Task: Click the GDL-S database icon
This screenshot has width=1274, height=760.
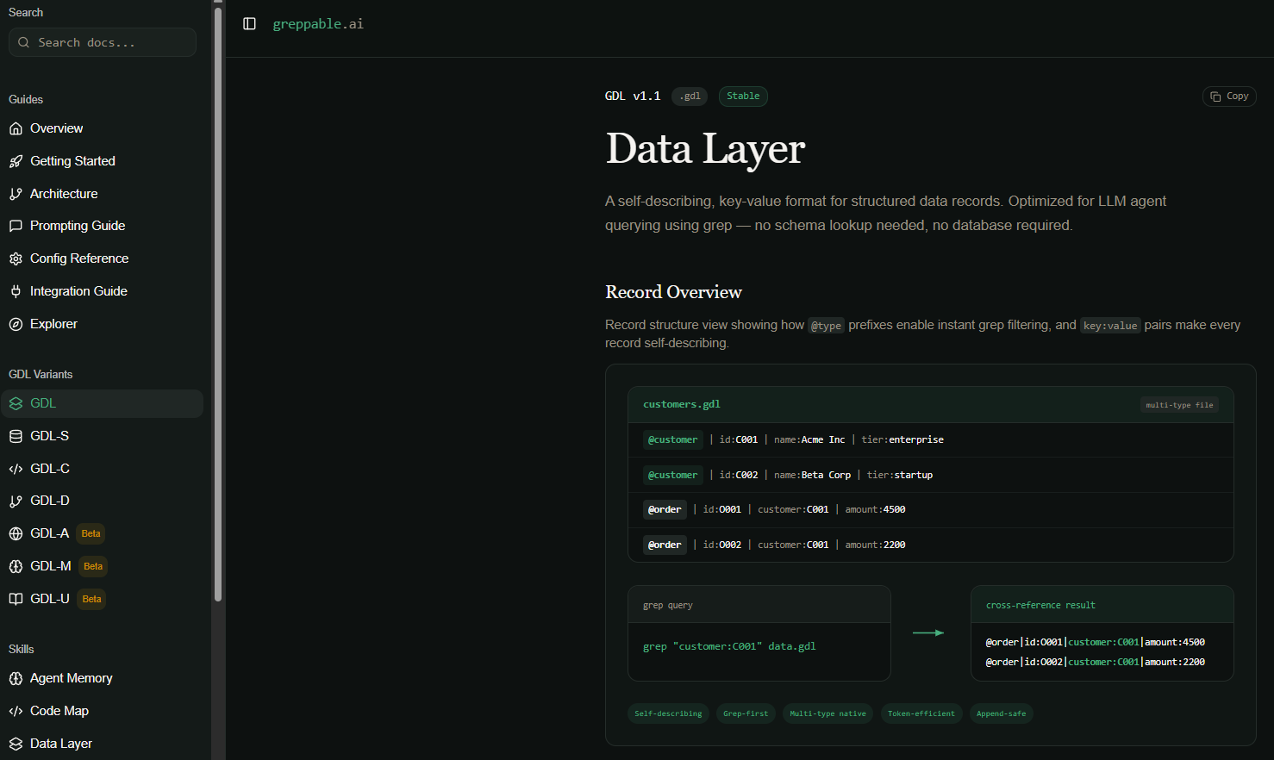Action: [x=16, y=436]
